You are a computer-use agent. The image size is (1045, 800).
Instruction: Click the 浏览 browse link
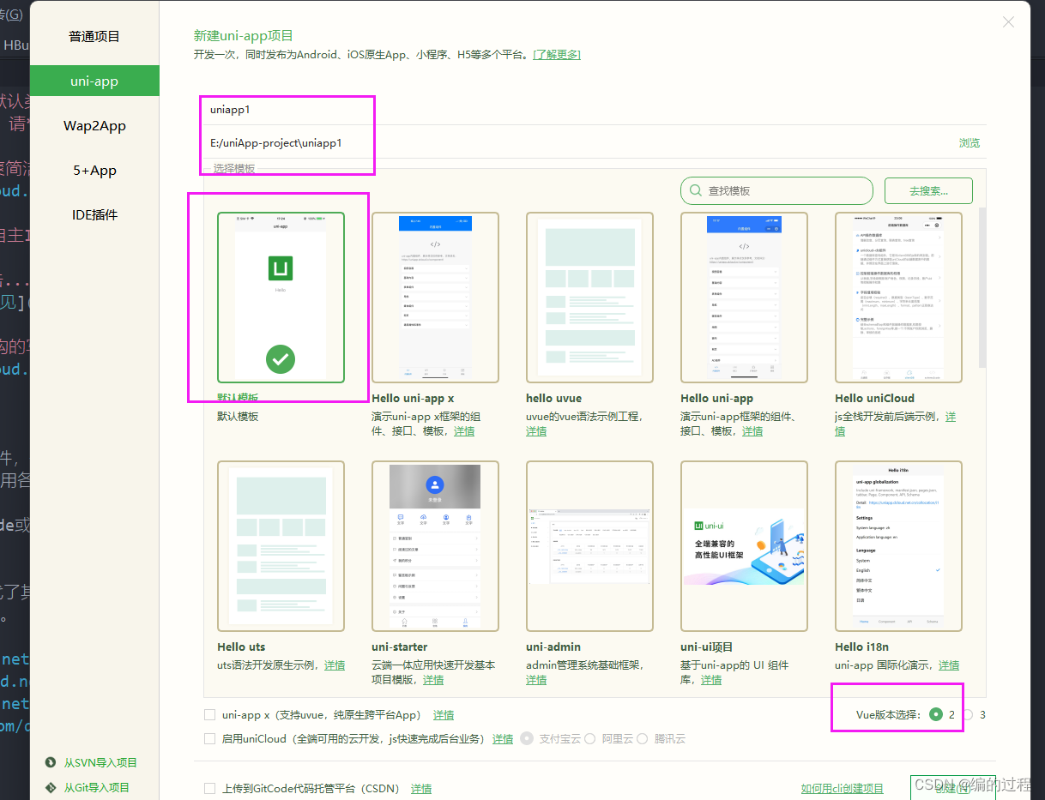click(969, 143)
